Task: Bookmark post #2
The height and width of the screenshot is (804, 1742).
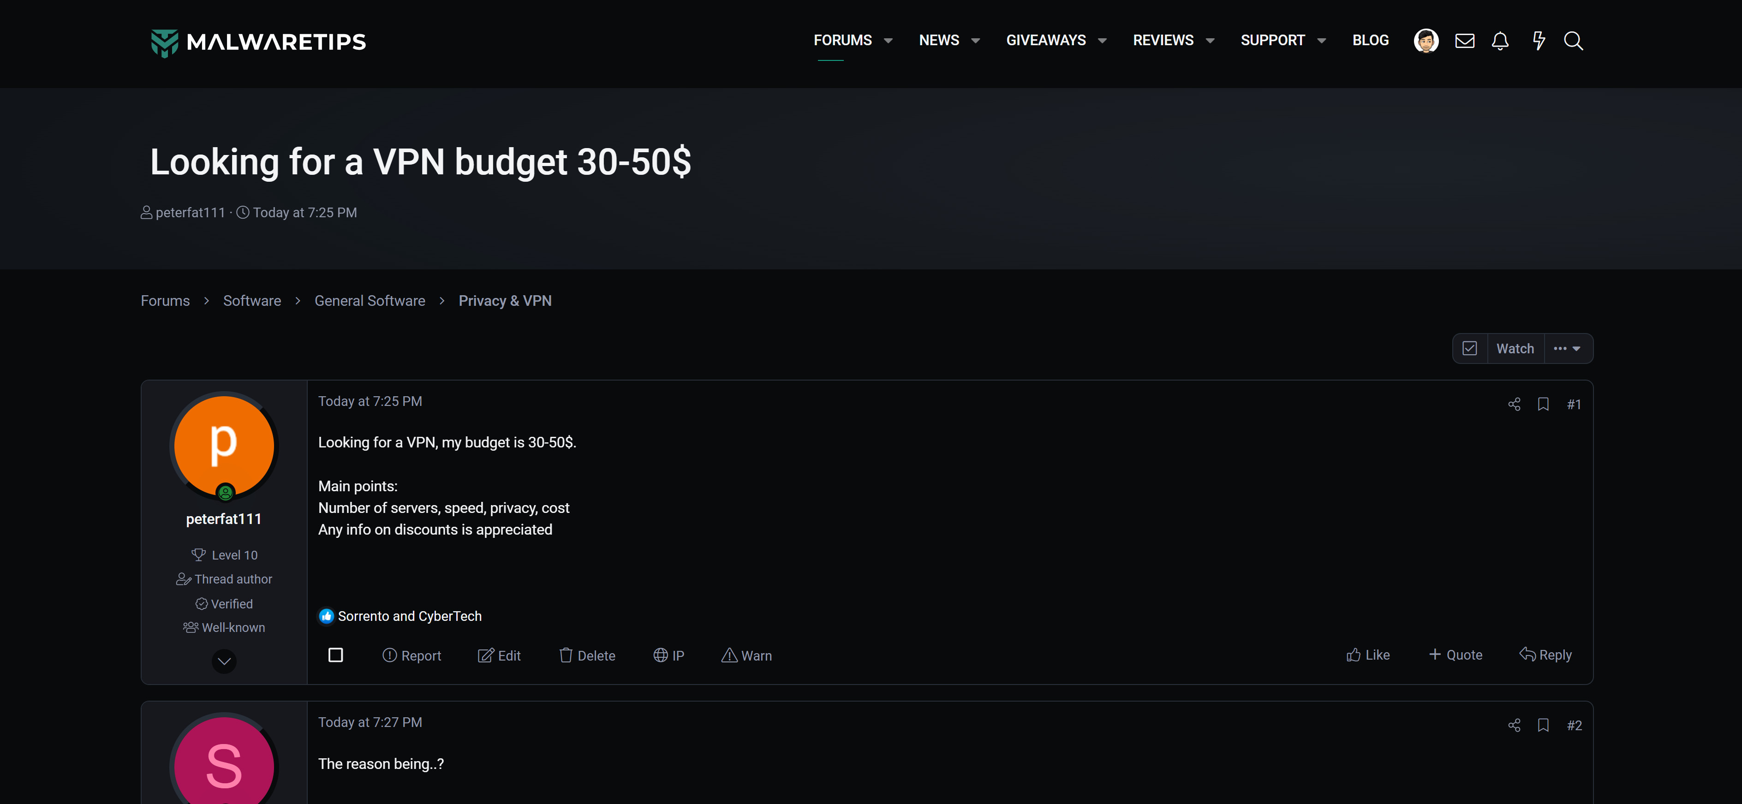Action: pos(1543,725)
